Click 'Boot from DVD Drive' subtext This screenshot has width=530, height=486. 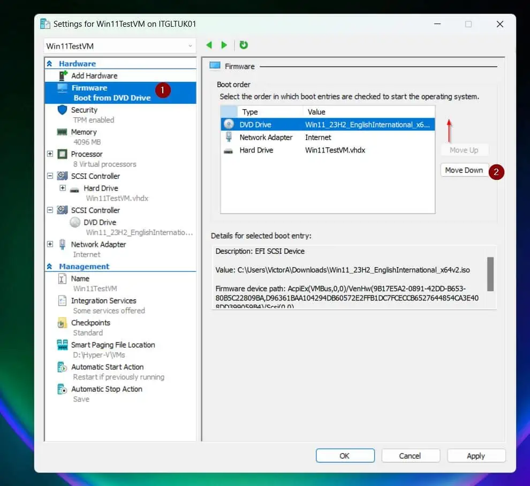112,97
